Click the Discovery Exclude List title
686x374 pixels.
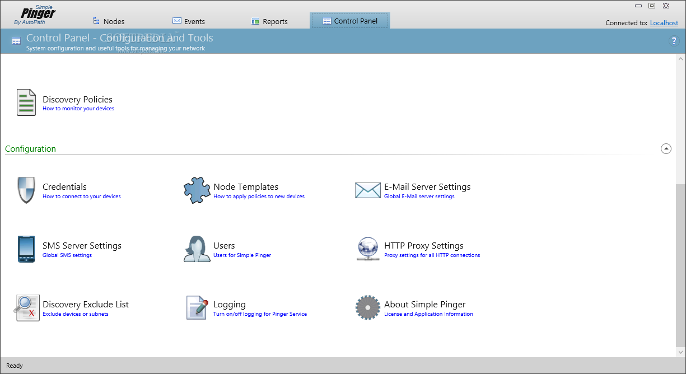tap(86, 304)
